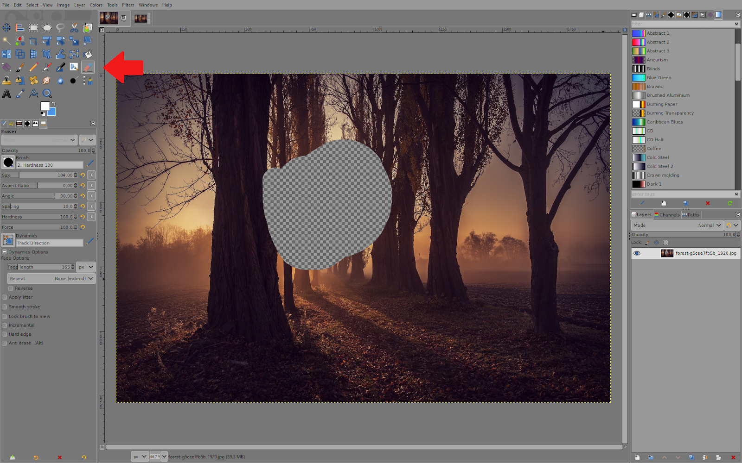Enable the Hard edge checkbox
The height and width of the screenshot is (463, 742).
(5, 334)
